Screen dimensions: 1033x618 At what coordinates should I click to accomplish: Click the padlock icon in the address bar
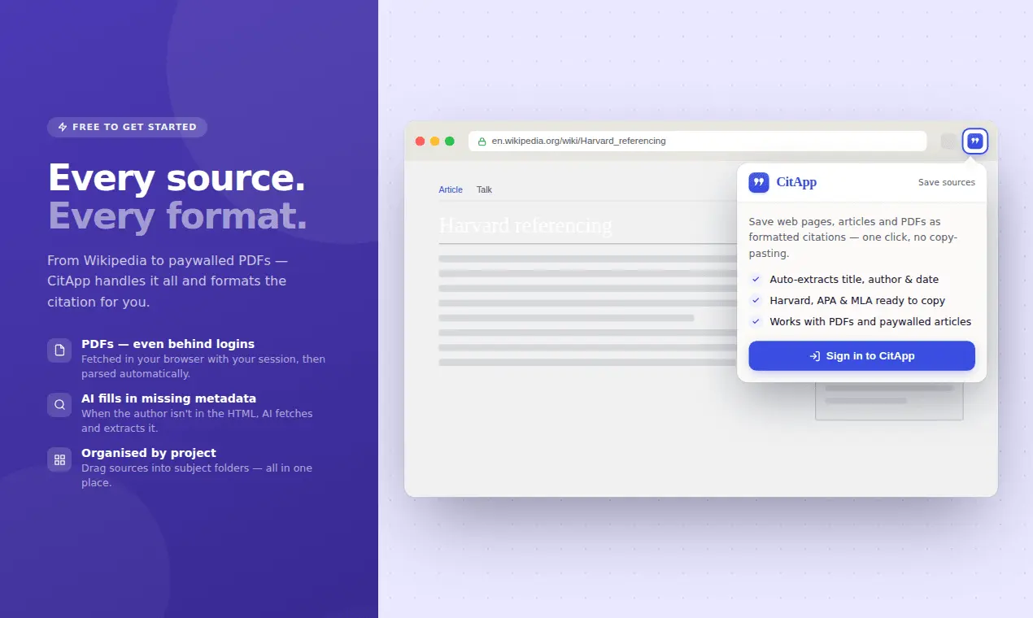point(482,141)
